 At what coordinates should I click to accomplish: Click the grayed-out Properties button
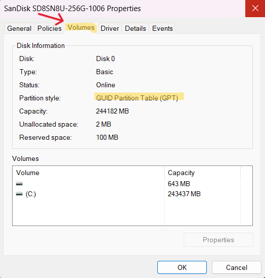(218, 240)
